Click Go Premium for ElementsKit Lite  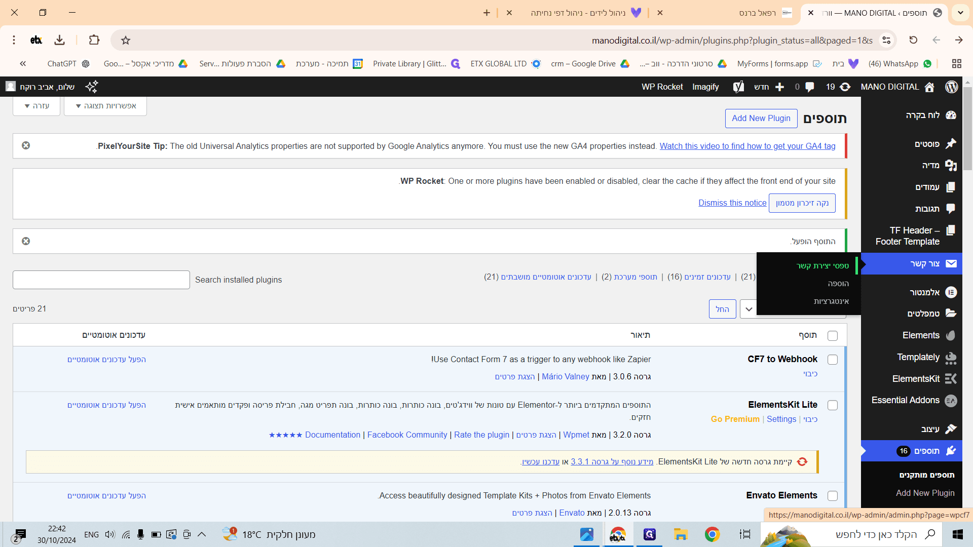pos(735,419)
